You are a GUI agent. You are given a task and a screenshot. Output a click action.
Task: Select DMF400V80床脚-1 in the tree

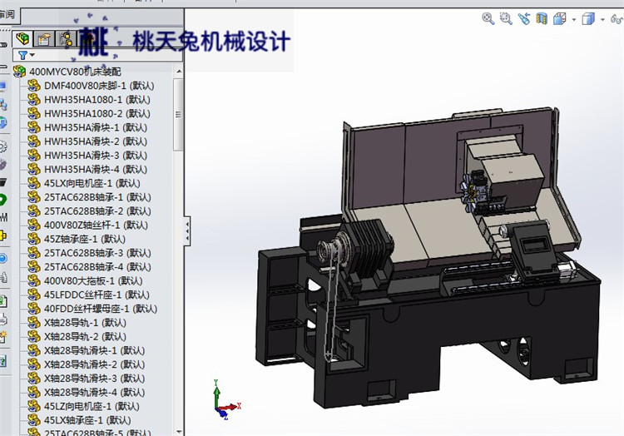97,86
